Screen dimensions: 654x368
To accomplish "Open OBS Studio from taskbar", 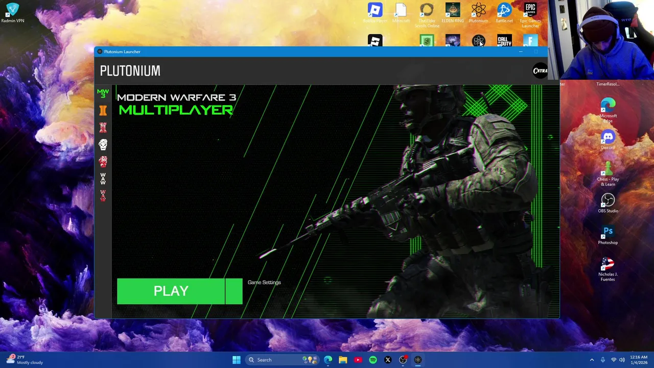I will click(403, 360).
